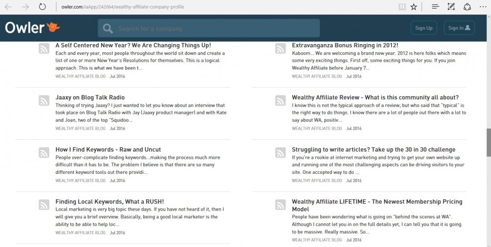491x247 pixels.
Task: Reload the page with the refresh icon
Action: pos(42,6)
